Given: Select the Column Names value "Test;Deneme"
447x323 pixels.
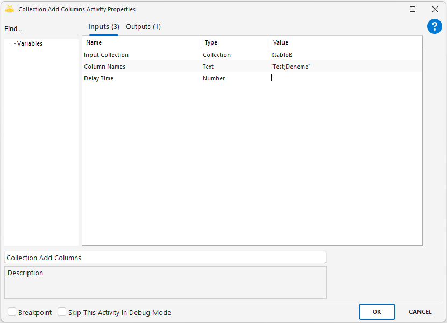Looking at the screenshot, I should point(291,67).
